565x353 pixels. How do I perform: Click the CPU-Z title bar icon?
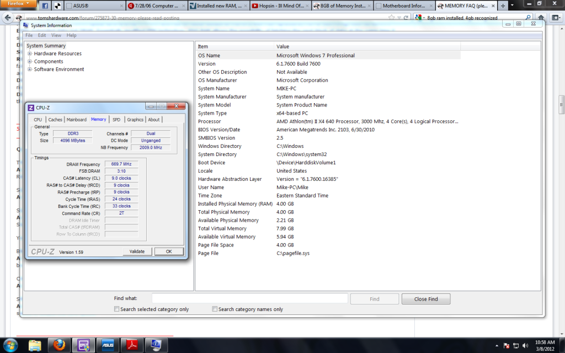point(31,108)
